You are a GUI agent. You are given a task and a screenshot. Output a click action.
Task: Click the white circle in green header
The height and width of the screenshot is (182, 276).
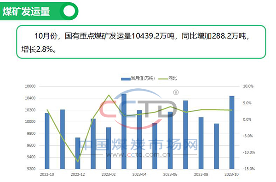[69, 11]
